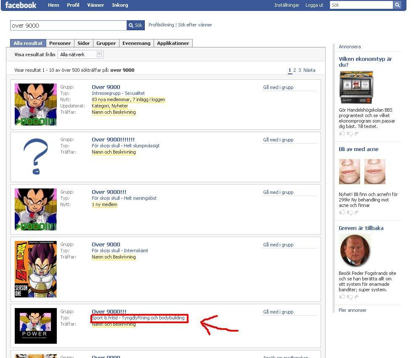Open the 'Alla nätverk' network dropdown
This screenshot has width=414, height=358.
click(x=80, y=55)
